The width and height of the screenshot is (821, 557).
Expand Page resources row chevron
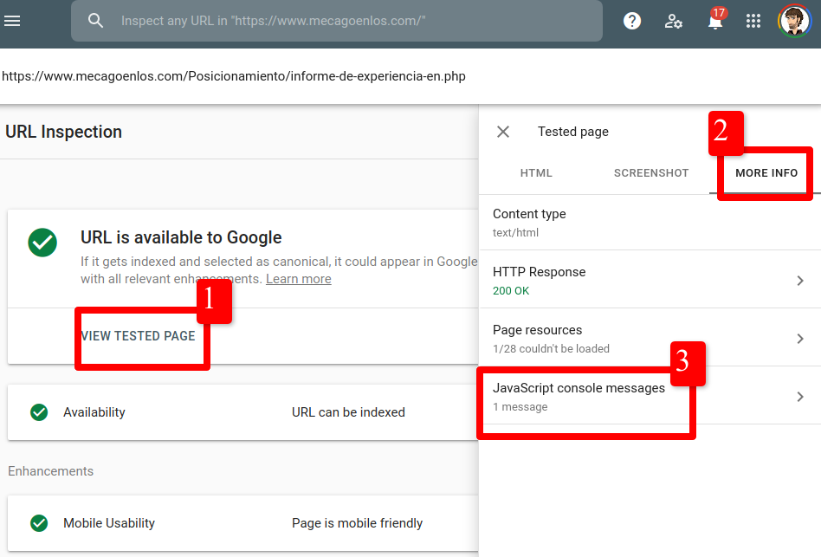[800, 339]
